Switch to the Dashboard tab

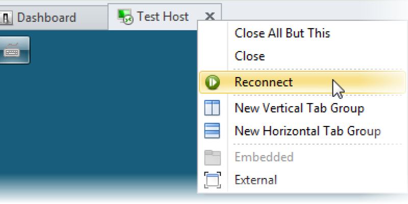[46, 18]
